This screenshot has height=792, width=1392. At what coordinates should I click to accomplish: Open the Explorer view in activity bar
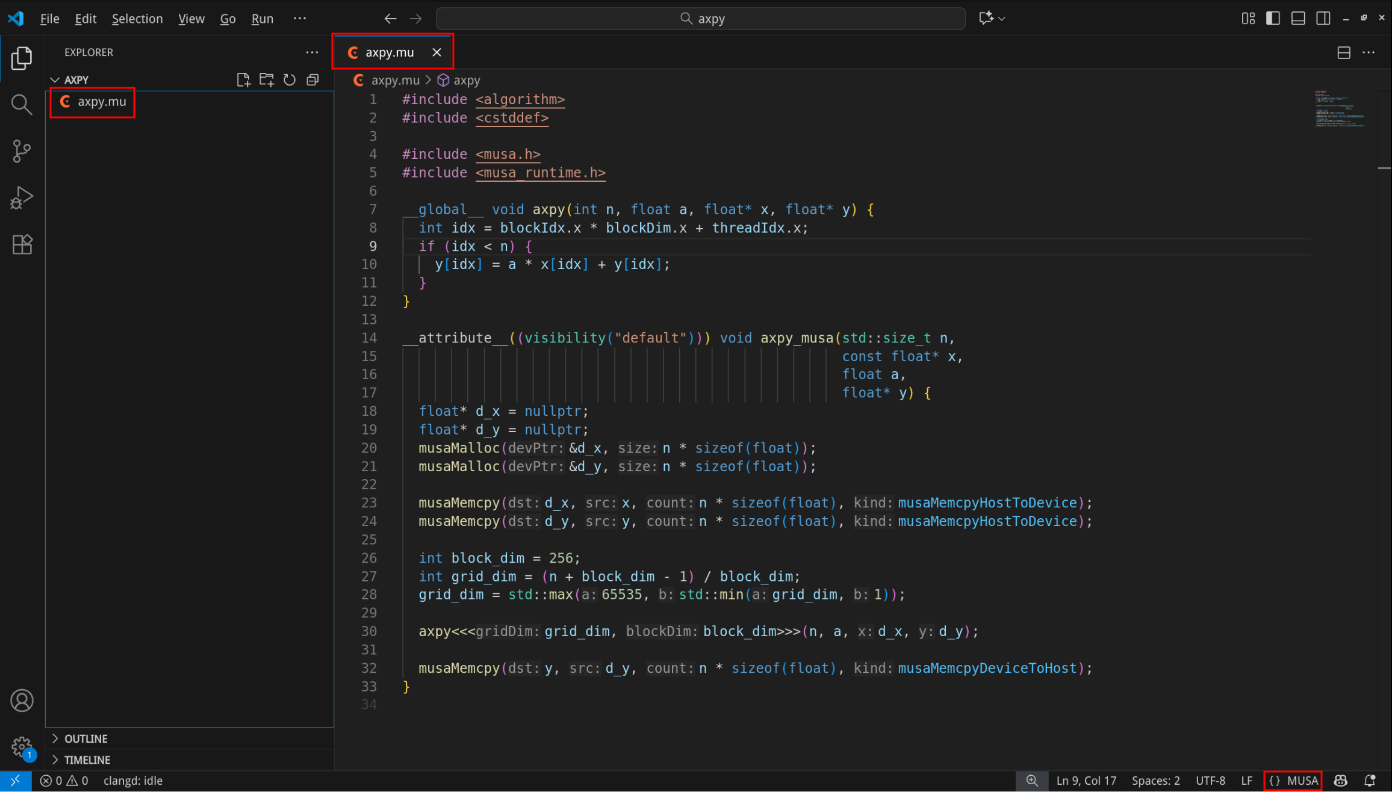(x=22, y=58)
